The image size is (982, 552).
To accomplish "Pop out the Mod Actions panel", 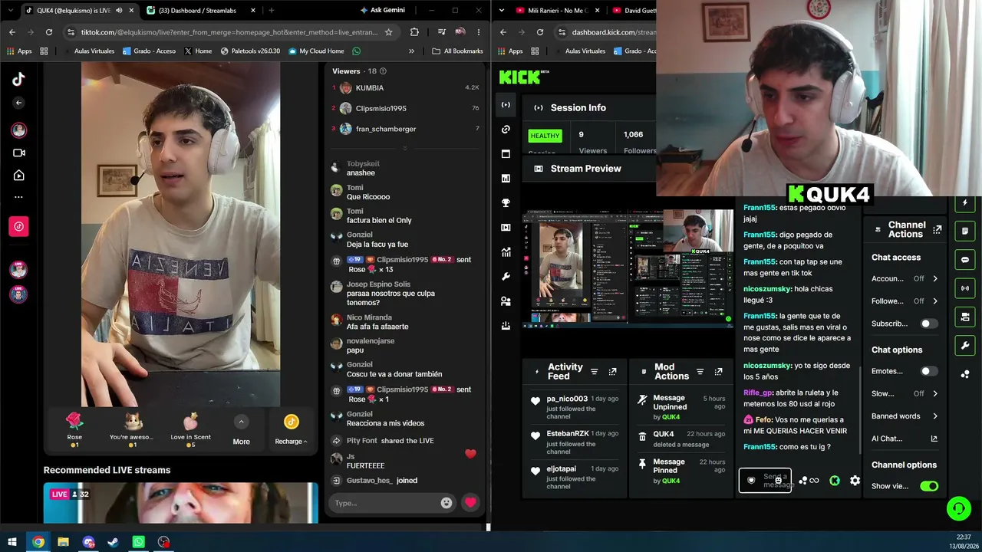I will (x=718, y=372).
